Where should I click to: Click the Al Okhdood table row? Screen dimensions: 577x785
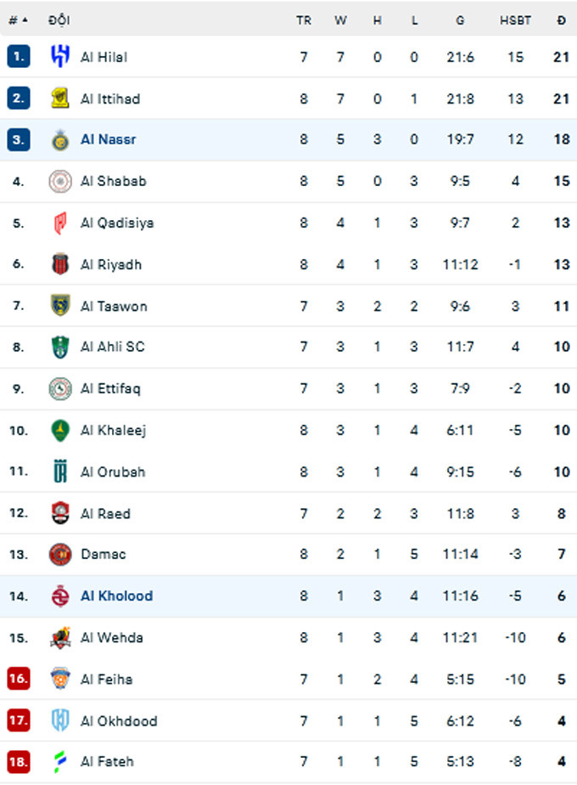tap(288, 720)
